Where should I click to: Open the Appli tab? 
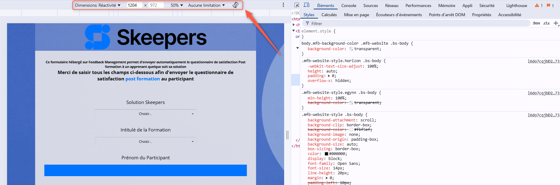[x=467, y=6]
